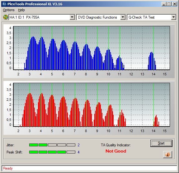Close the PlexTools Professional window
Viewport: 179px width, 173px height.
[x=175, y=4]
